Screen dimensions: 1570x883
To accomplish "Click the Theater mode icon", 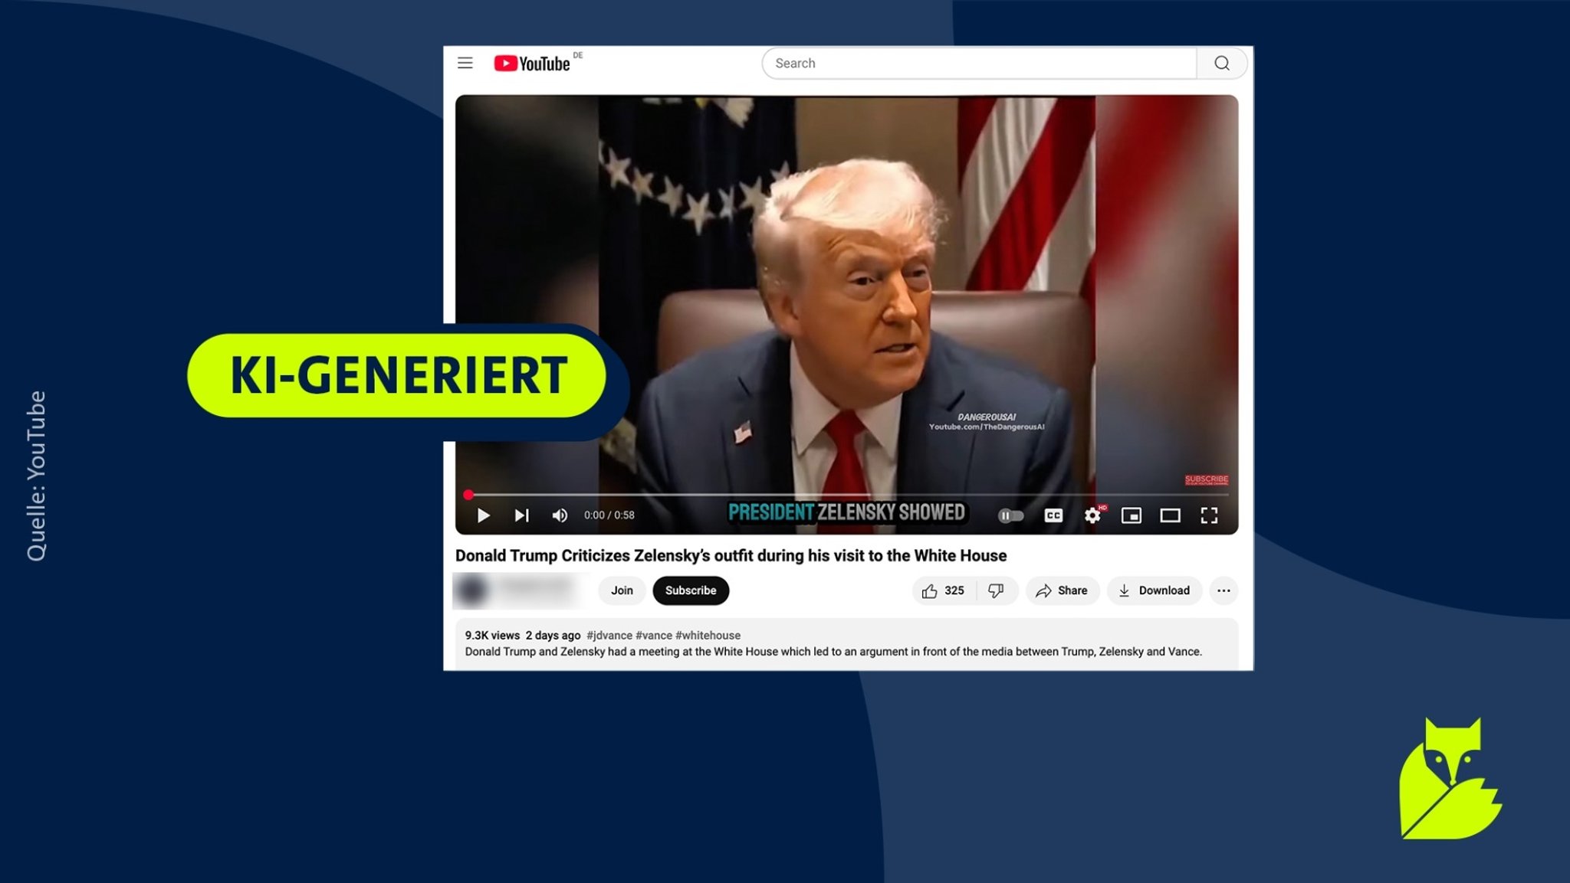I will [x=1170, y=515].
